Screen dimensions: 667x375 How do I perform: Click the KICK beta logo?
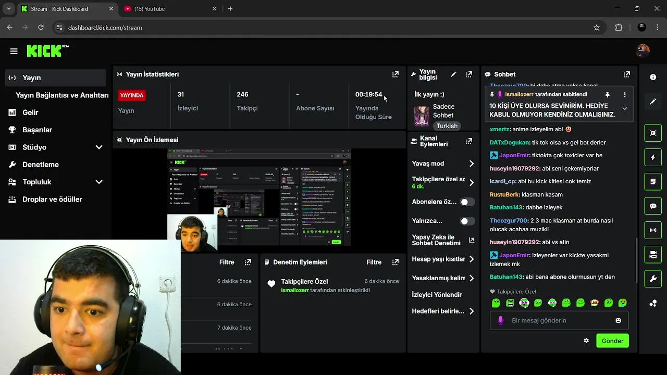coord(47,51)
